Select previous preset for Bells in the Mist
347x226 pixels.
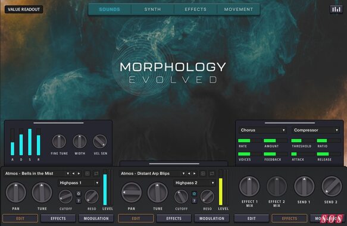pyautogui.click(x=73, y=174)
